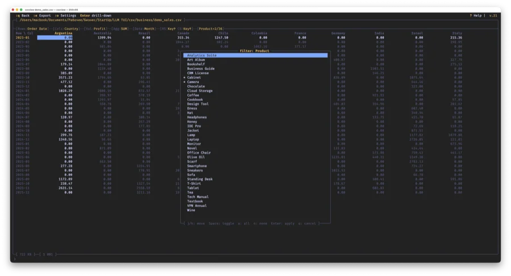Select VPN Annual in the filter list
This screenshot has width=511, height=276.
(197, 206)
